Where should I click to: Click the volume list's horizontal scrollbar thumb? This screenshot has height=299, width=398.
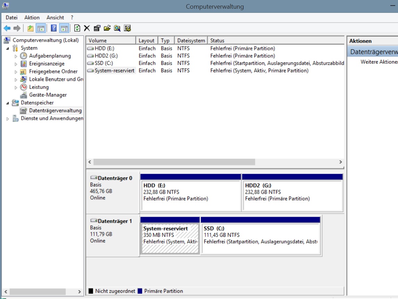[x=174, y=162]
